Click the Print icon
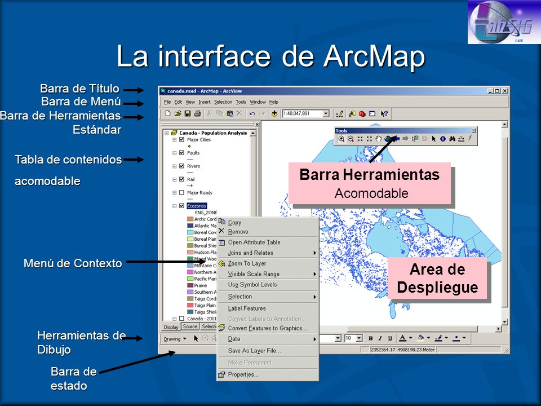This screenshot has width=541, height=406. [x=197, y=113]
